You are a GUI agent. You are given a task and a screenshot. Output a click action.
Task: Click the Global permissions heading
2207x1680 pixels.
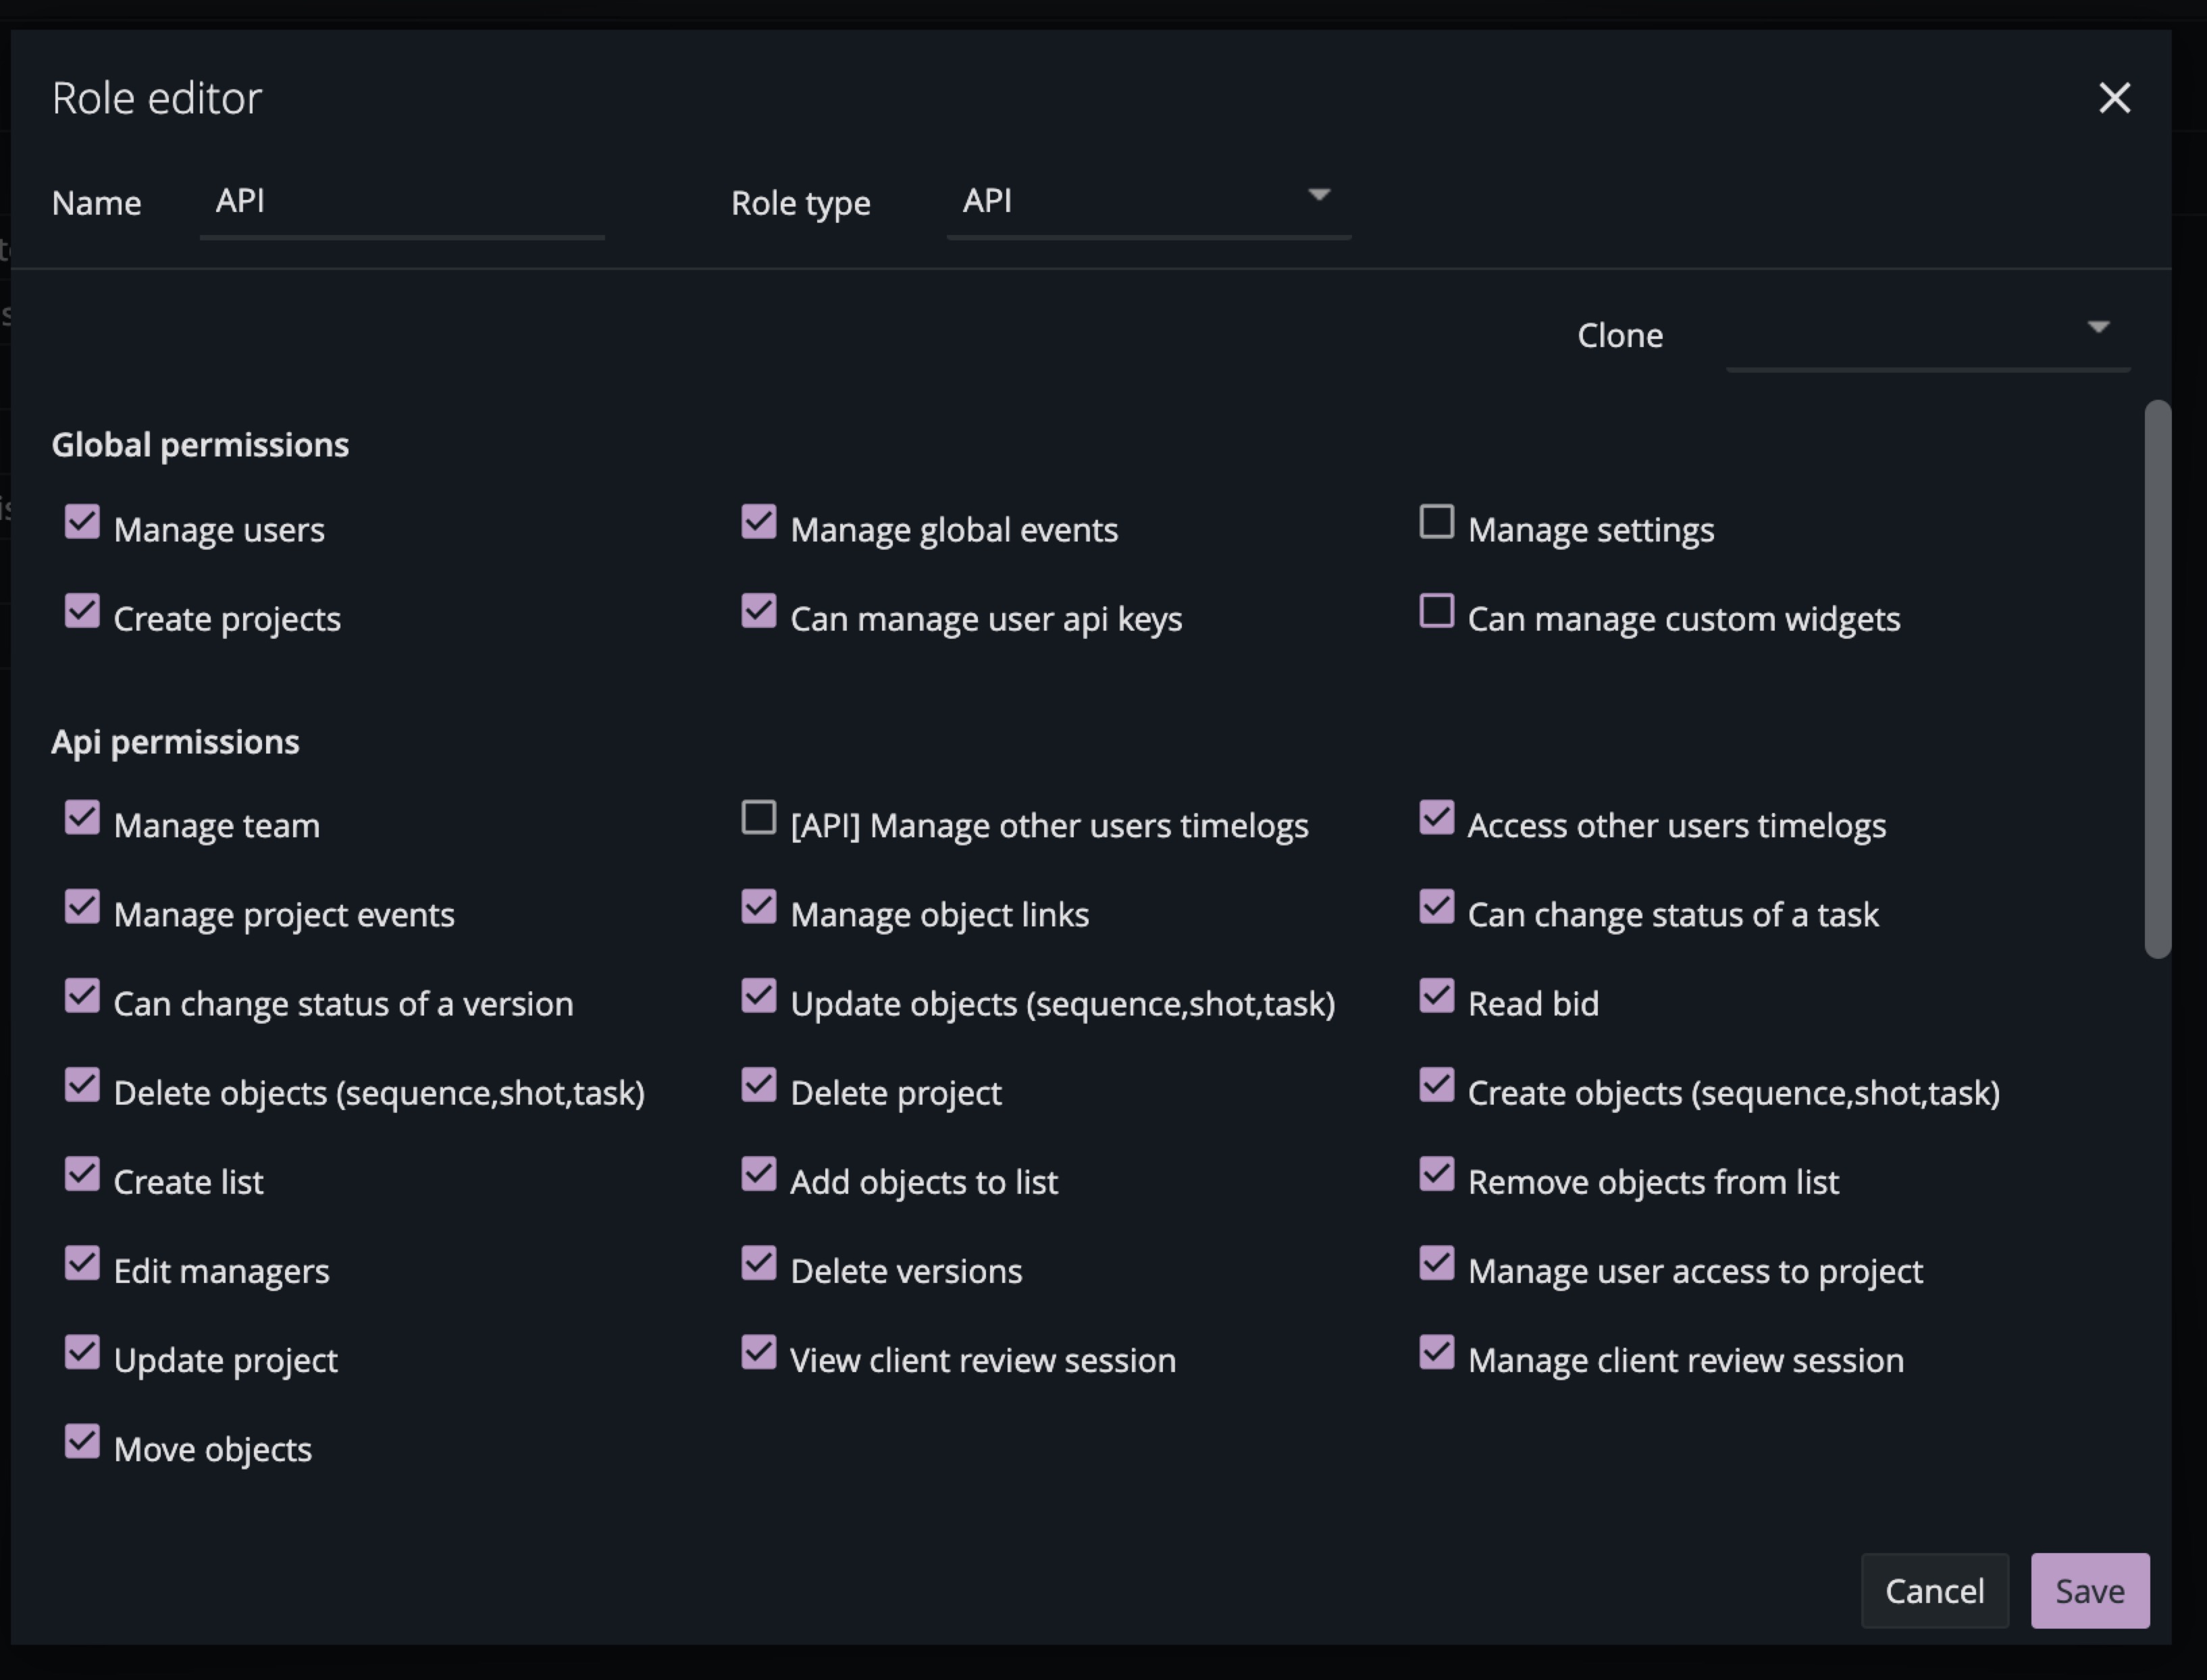point(200,445)
